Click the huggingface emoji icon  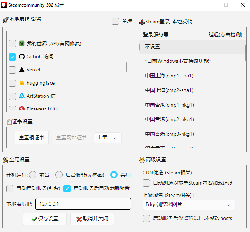[x=22, y=83]
